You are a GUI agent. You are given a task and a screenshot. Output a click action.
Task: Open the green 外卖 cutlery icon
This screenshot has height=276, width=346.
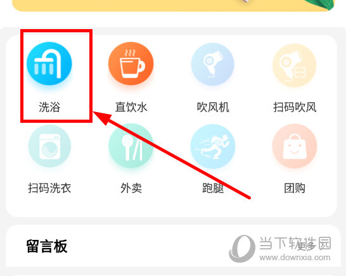point(131,146)
